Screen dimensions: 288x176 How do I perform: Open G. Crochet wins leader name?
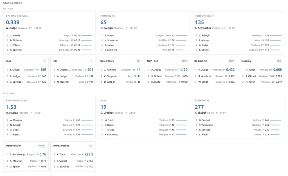pyautogui.click(x=107, y=113)
